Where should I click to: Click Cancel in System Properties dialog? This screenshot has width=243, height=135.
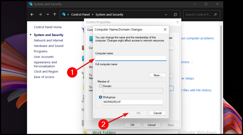(x=151, y=125)
